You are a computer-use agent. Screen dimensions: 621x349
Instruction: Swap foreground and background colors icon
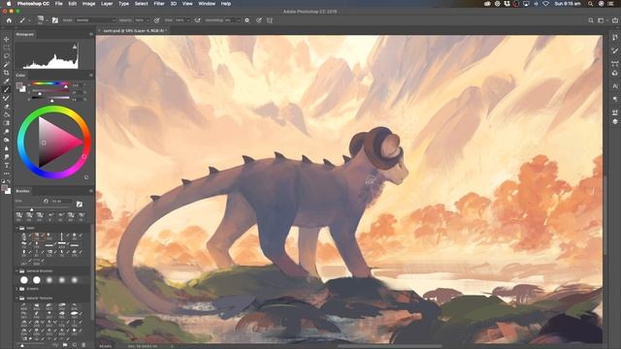[x=10, y=181]
